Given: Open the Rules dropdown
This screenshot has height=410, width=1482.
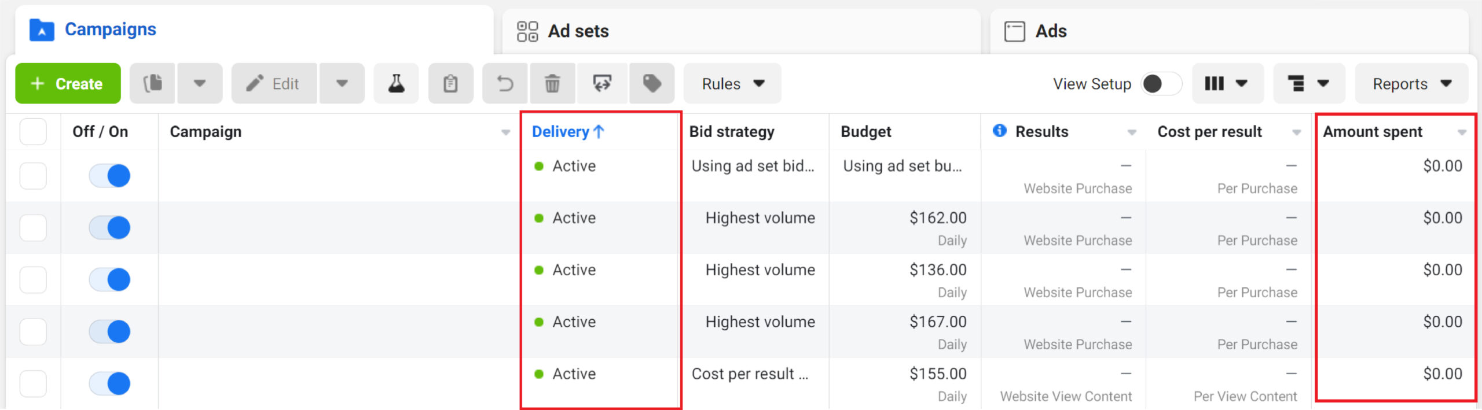Looking at the screenshot, I should tap(732, 84).
